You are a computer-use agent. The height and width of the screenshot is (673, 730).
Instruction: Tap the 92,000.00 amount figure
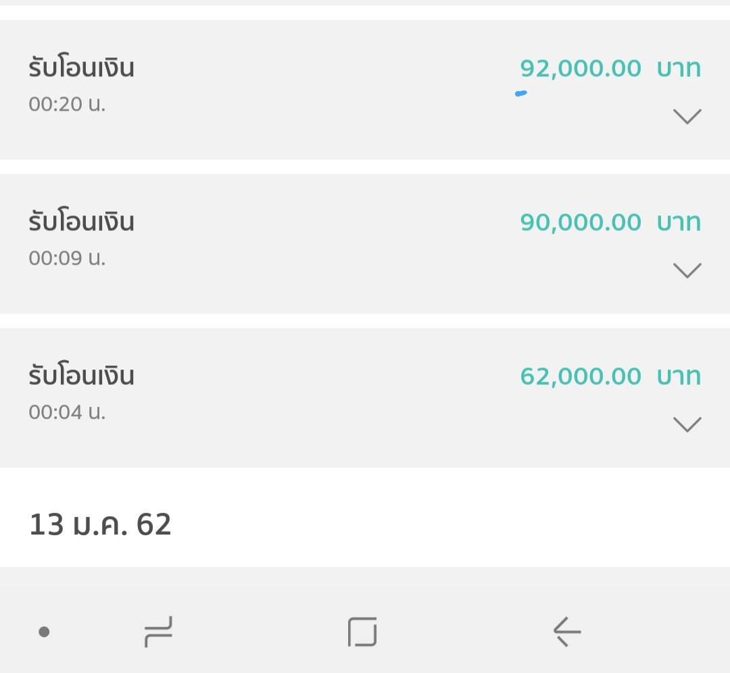pyautogui.click(x=581, y=69)
